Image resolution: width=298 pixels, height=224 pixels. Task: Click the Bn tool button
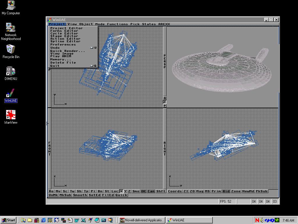pyautogui.click(x=100, y=191)
